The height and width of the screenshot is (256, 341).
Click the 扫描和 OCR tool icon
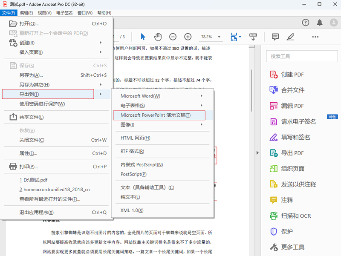coord(274,216)
